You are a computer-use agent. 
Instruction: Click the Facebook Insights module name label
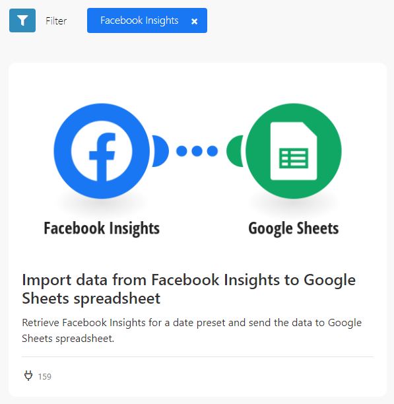click(102, 228)
